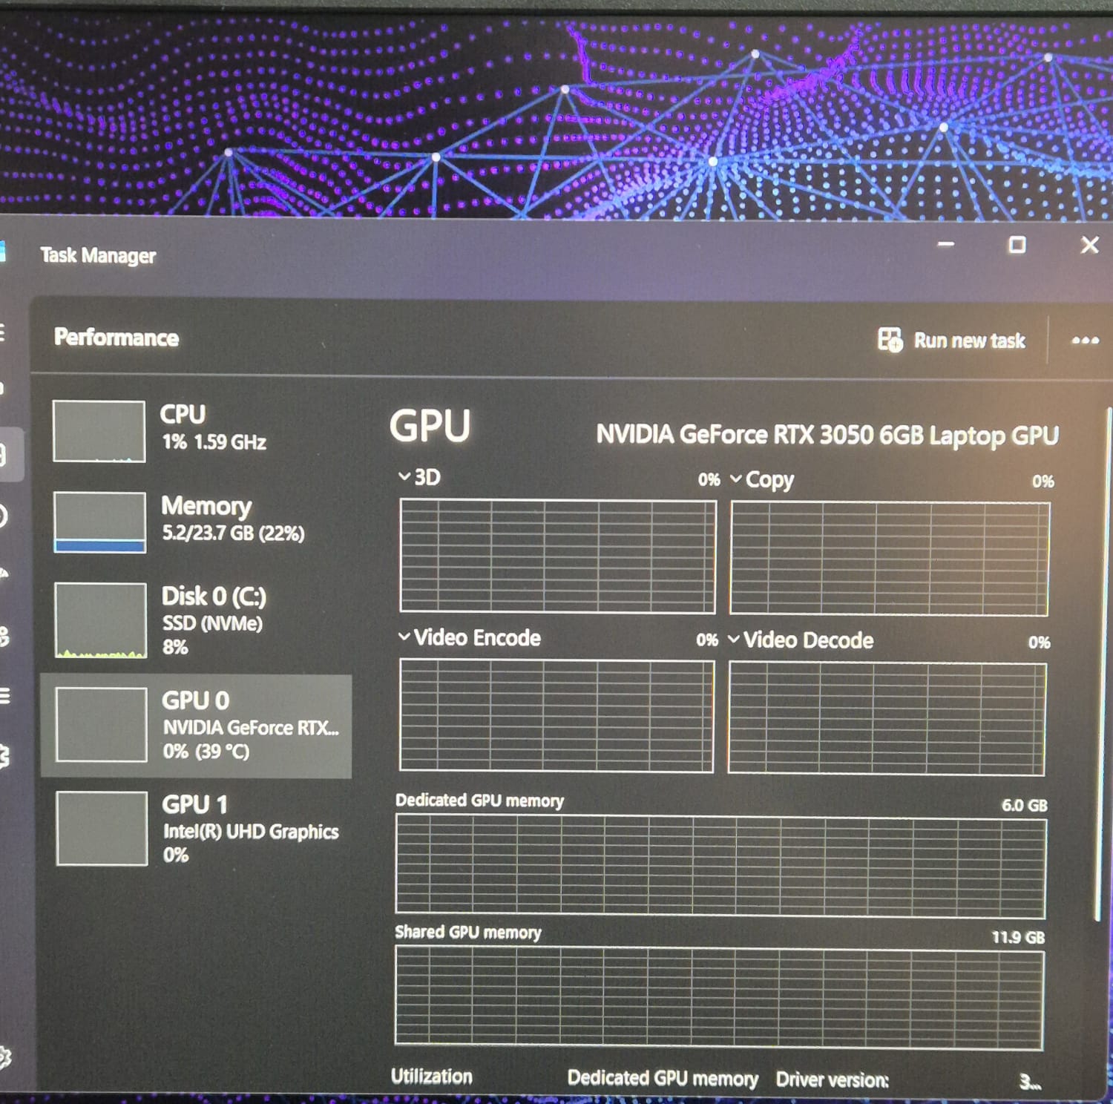Expand the 3D engine dropdown

pyautogui.click(x=405, y=476)
